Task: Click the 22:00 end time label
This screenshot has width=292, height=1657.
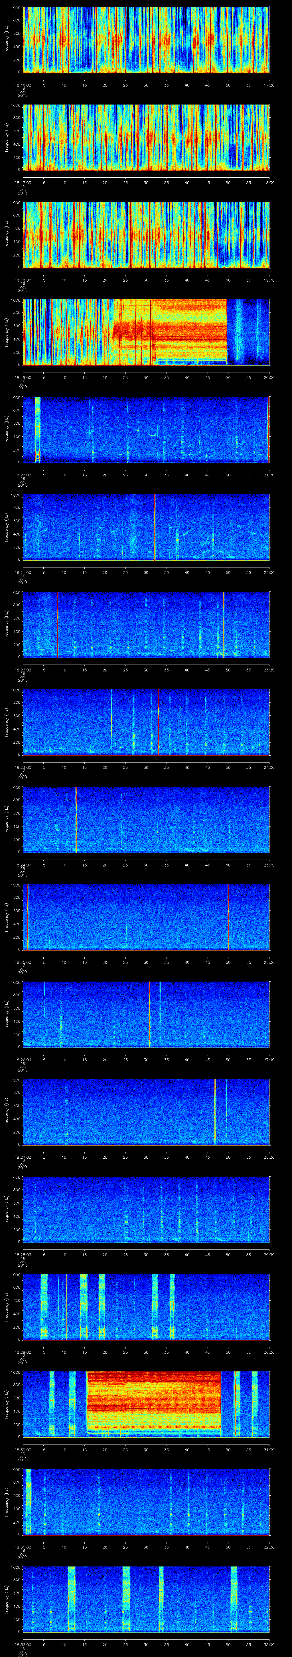Action: (x=269, y=573)
